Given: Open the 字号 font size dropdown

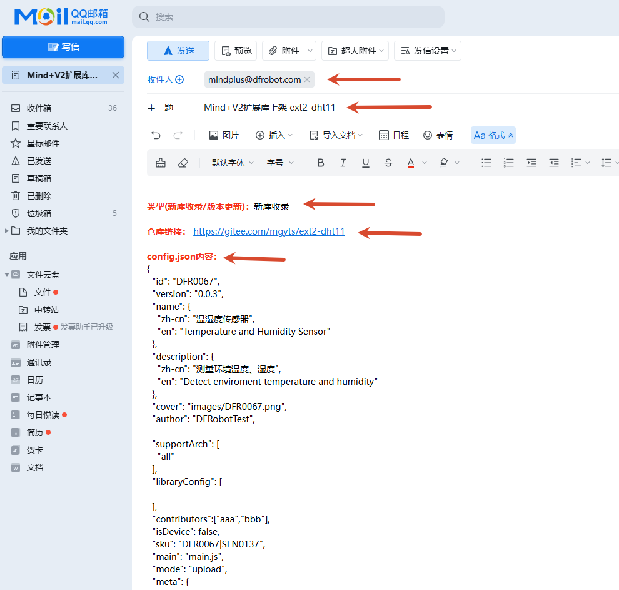Looking at the screenshot, I should click(x=280, y=163).
